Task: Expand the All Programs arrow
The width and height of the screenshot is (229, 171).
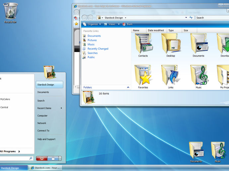Action: click(x=19, y=152)
